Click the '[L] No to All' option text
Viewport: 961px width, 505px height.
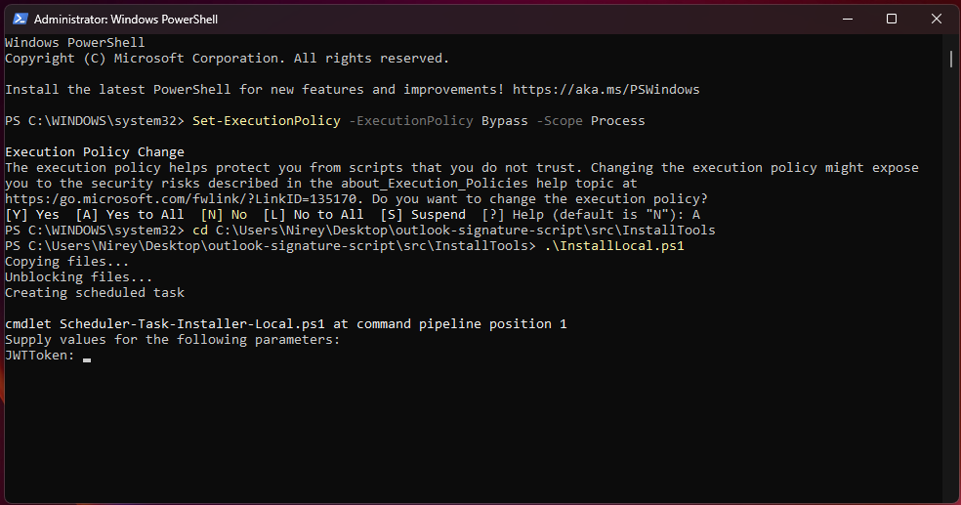coord(313,215)
